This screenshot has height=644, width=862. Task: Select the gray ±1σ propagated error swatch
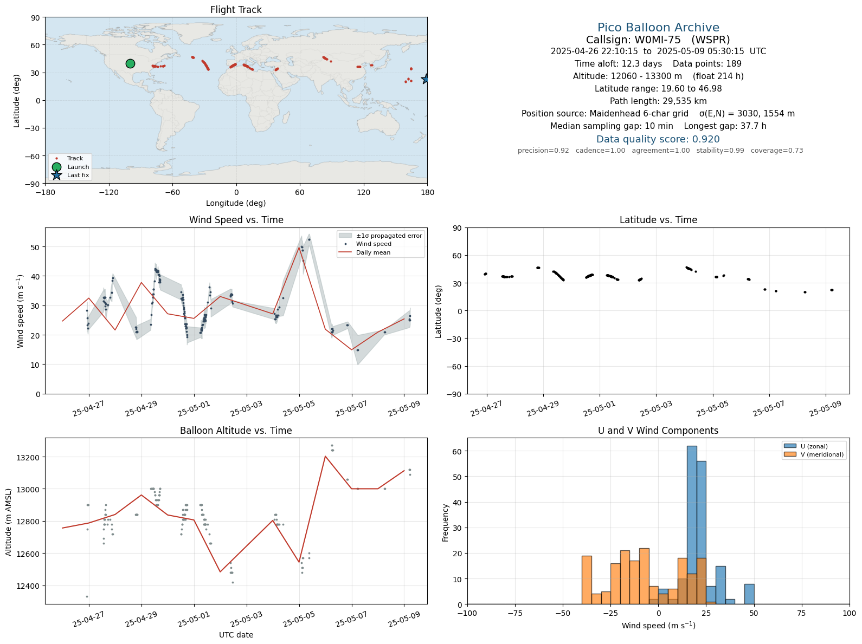coord(345,236)
